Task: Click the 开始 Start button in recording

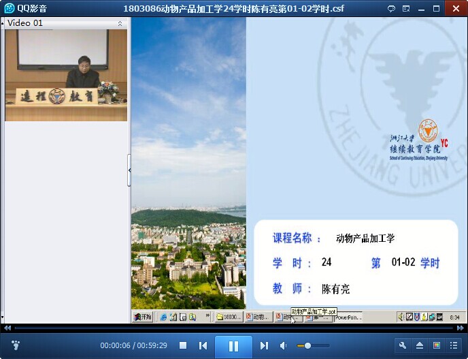Action: (142, 317)
